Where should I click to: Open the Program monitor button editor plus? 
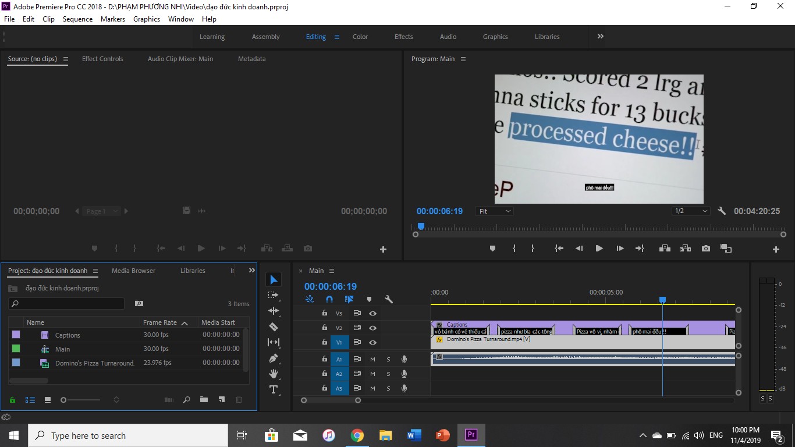(x=776, y=249)
